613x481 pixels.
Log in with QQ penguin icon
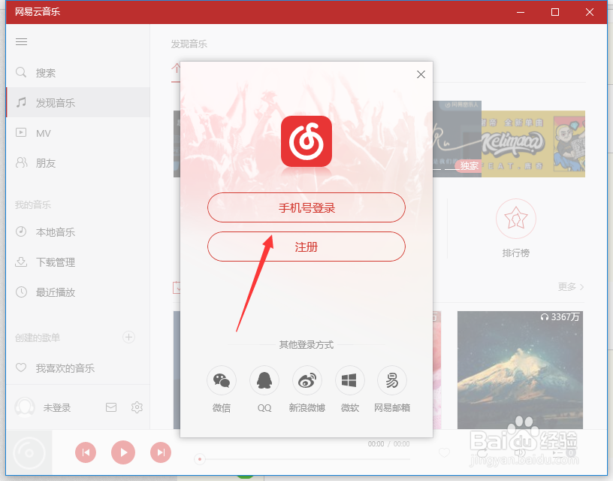264,380
